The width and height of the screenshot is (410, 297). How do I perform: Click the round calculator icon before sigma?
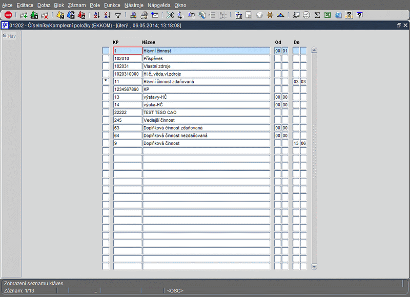[x=306, y=15]
